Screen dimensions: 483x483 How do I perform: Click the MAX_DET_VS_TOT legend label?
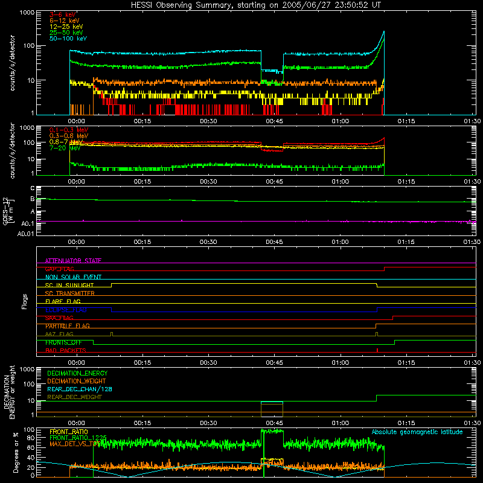point(75,444)
